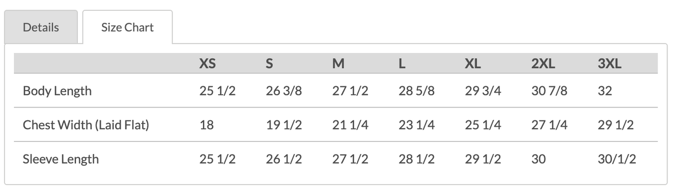Select the 19 1/2 chest width cell
This screenshot has width=674, height=194.
click(284, 125)
